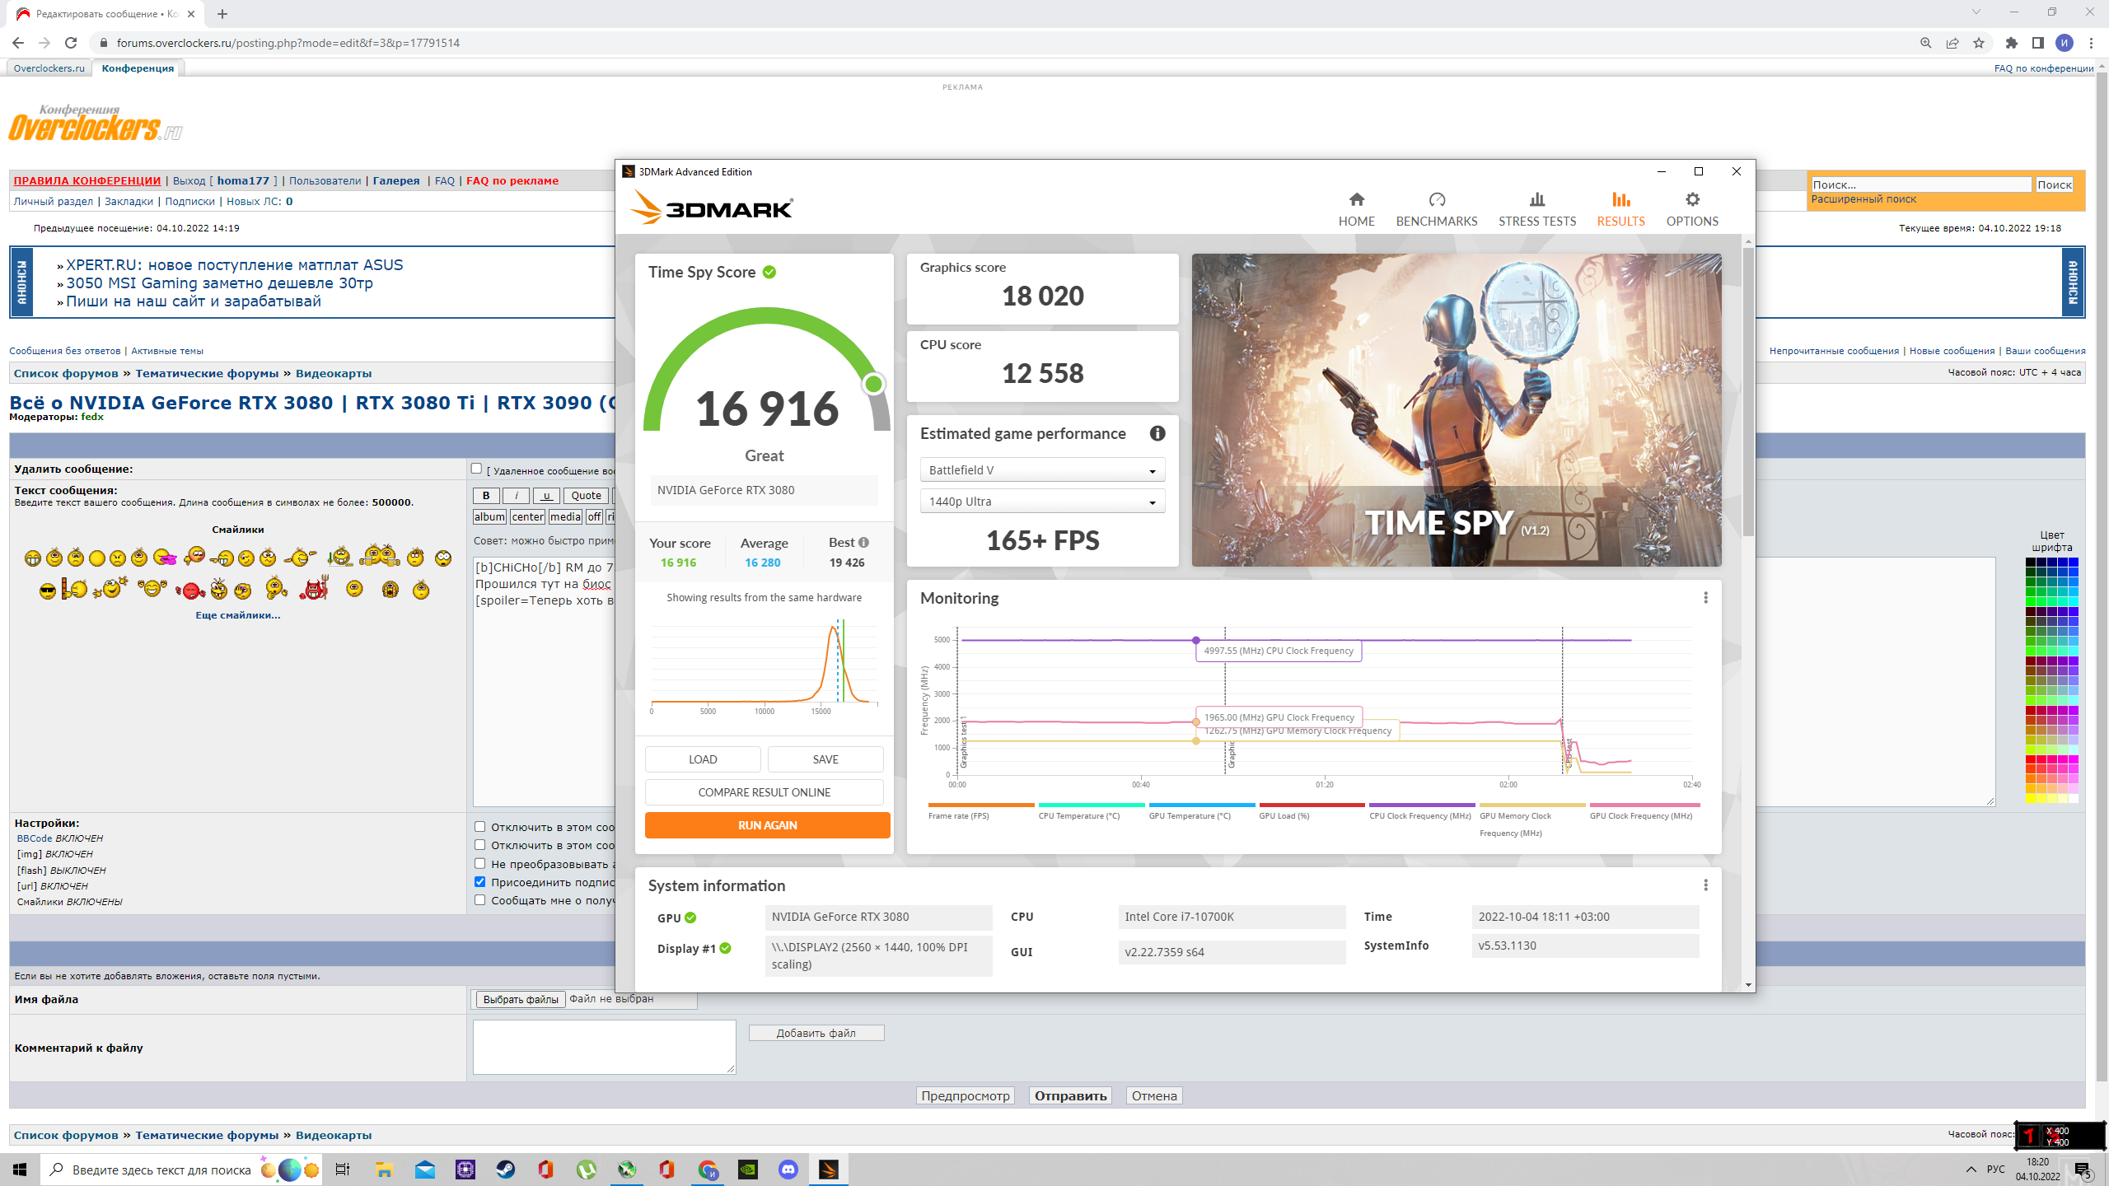2109x1186 pixels.
Task: Open 3DMark Home icon
Action: (1356, 200)
